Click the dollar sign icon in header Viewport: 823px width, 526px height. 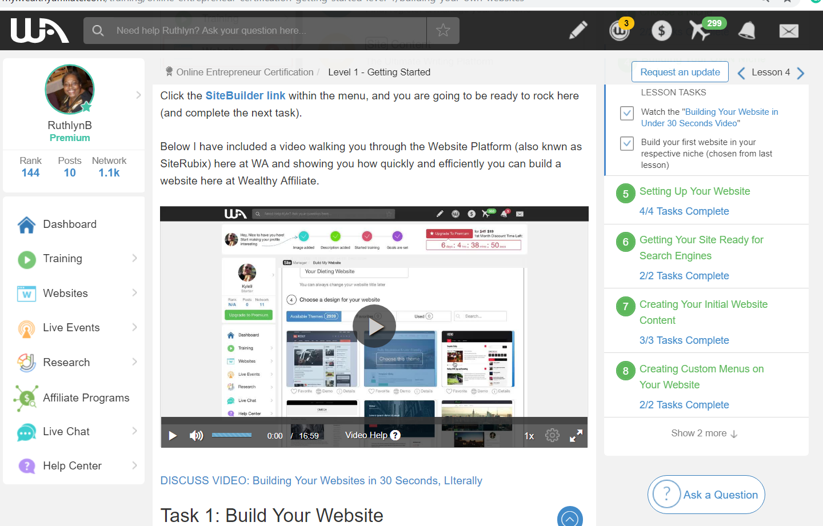(x=661, y=31)
